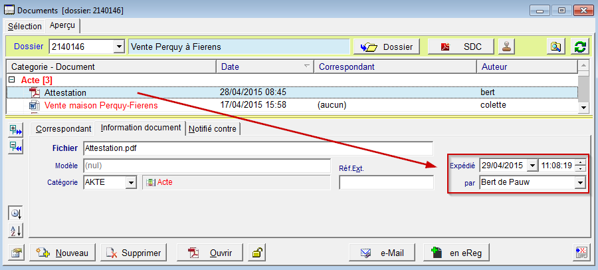Send the document via e-Mail button
The width and height of the screenshot is (598, 270).
pyautogui.click(x=382, y=253)
